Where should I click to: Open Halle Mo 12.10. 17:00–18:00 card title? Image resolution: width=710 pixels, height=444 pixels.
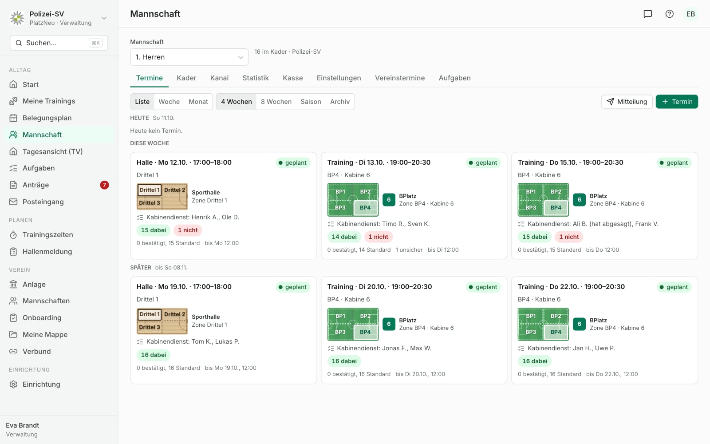tap(184, 163)
